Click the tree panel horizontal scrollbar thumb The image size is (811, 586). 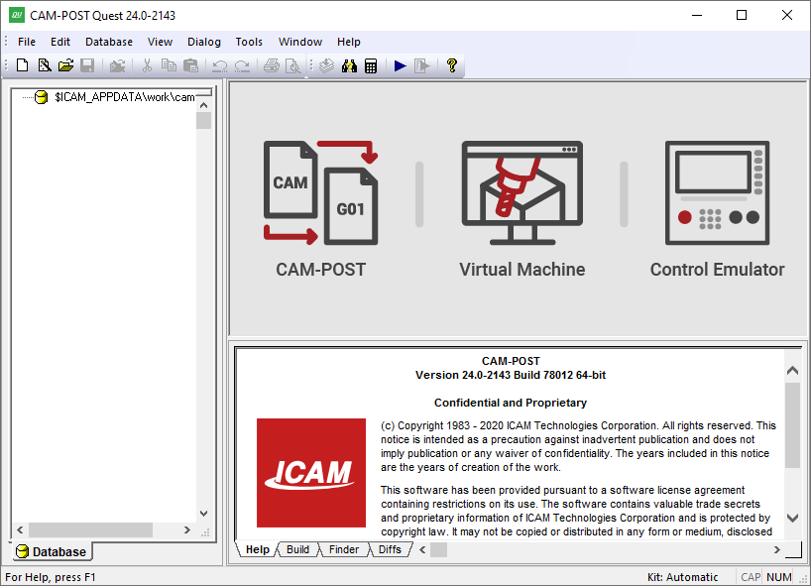pos(90,530)
